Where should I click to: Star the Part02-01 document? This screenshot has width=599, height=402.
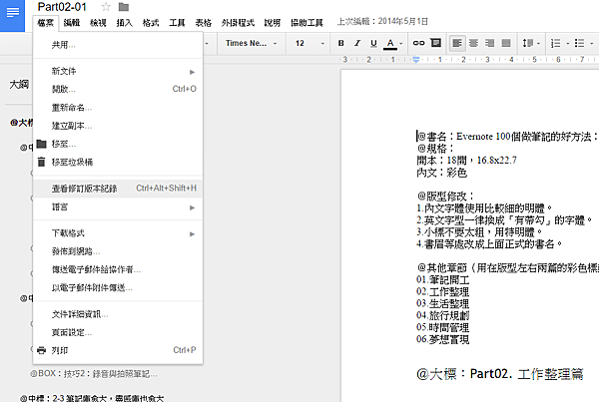pyautogui.click(x=106, y=7)
